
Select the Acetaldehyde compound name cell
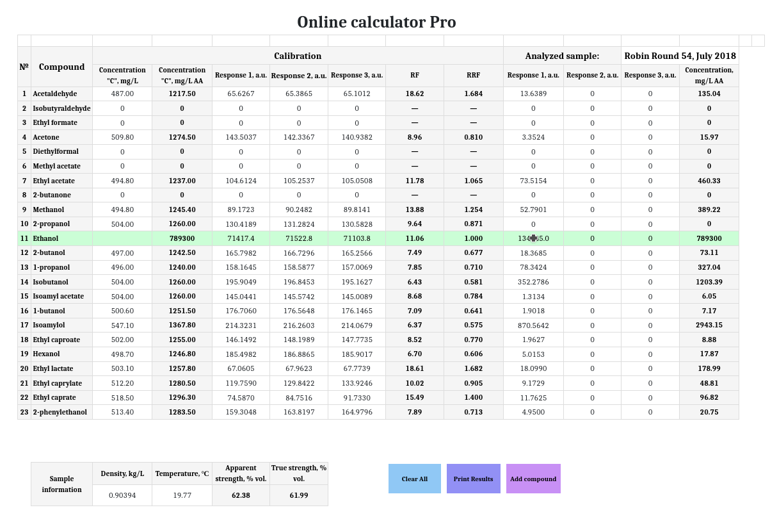(61, 94)
